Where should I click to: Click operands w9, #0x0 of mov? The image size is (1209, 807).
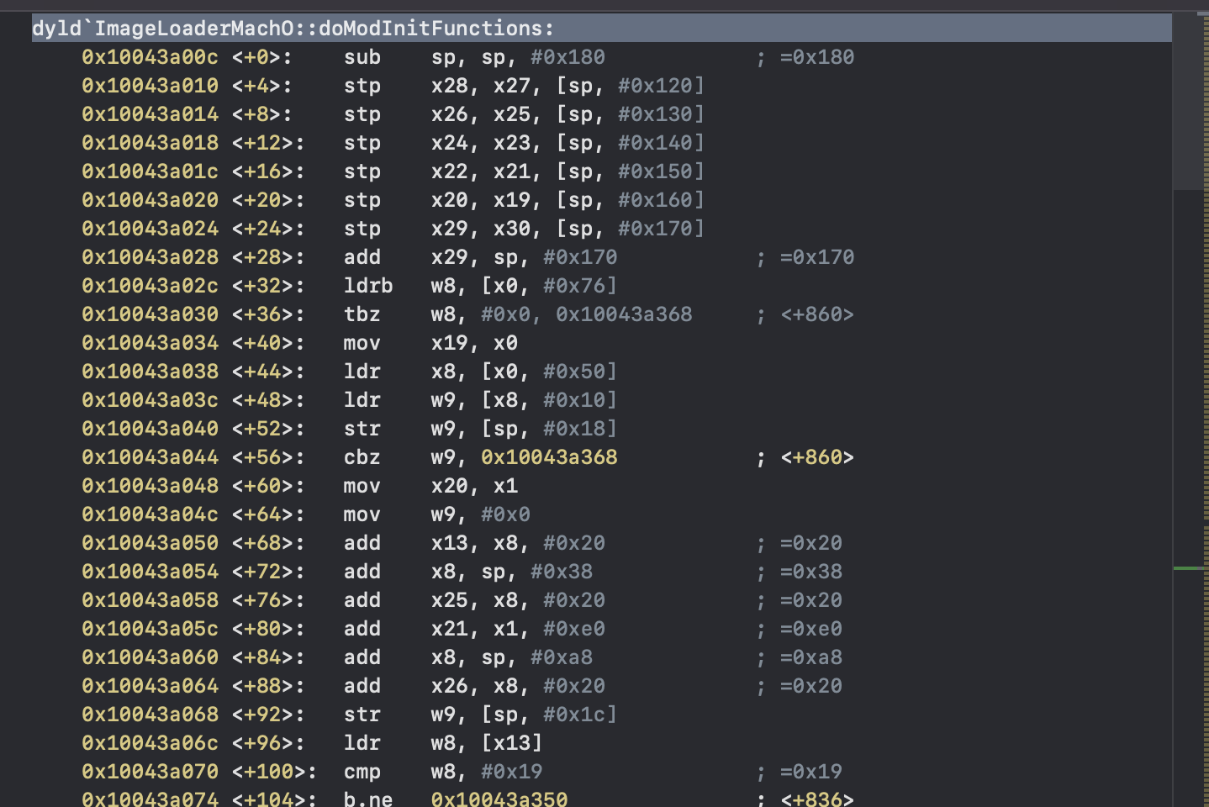(481, 514)
